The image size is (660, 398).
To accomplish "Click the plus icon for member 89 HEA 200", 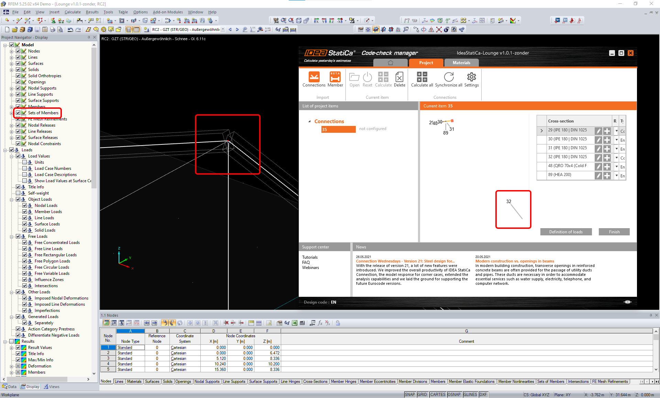I will point(607,175).
